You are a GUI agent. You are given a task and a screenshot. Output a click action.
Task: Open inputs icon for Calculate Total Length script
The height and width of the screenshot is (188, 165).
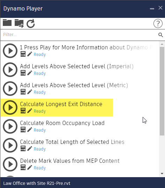(23, 148)
